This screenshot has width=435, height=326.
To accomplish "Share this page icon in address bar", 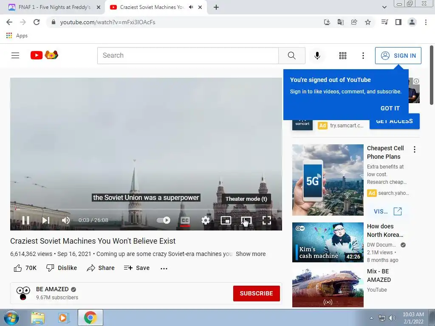I will tap(354, 22).
